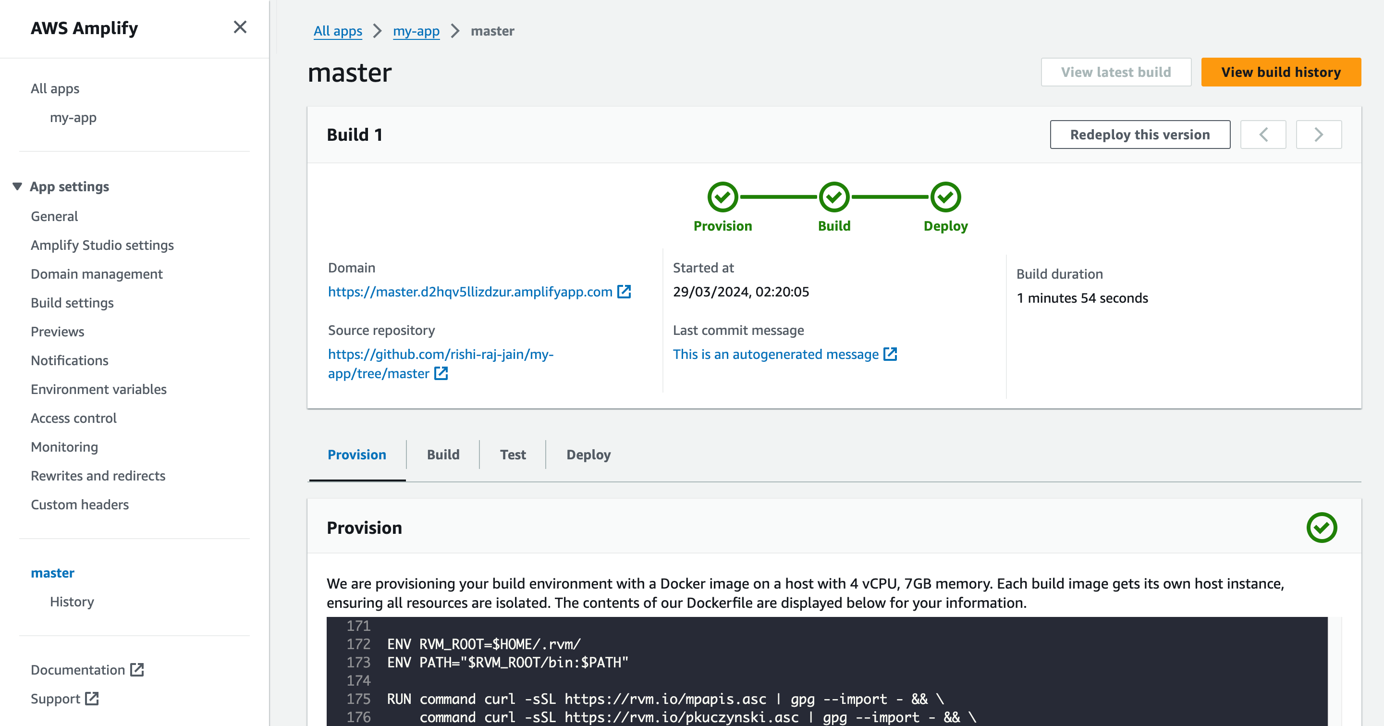The image size is (1384, 726).
Task: Click Dockerfile line 175 RUN command curl
Action: click(x=665, y=699)
